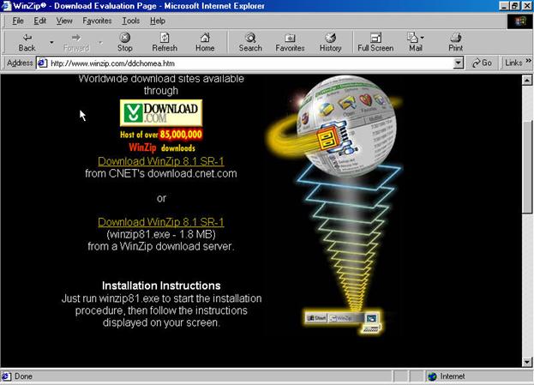Click the Done status page icon
This screenshot has width=534, height=385.
(6, 376)
